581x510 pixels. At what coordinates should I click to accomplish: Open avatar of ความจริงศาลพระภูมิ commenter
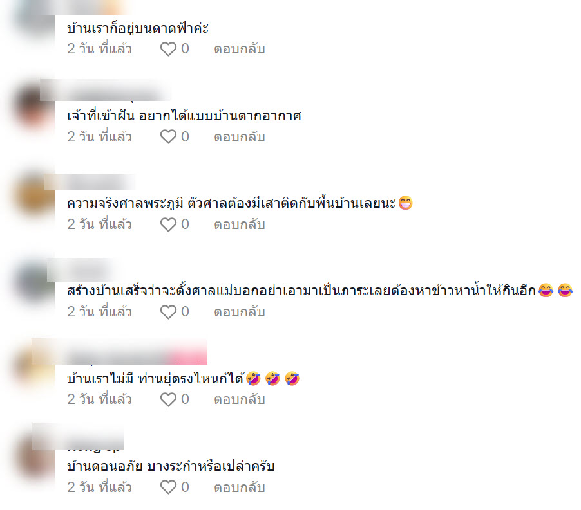pyautogui.click(x=34, y=195)
